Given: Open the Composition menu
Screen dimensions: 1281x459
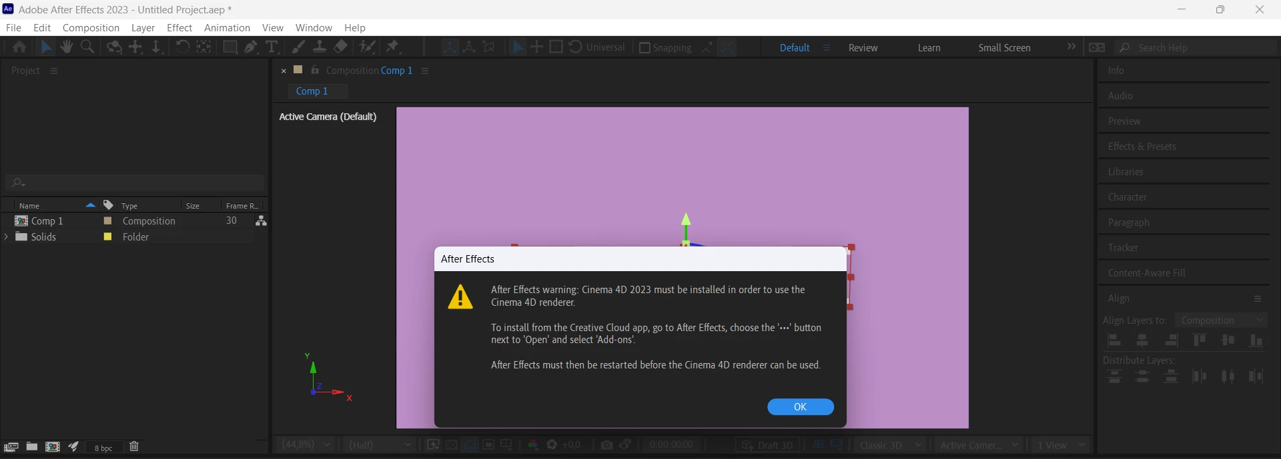Looking at the screenshot, I should click(x=91, y=27).
